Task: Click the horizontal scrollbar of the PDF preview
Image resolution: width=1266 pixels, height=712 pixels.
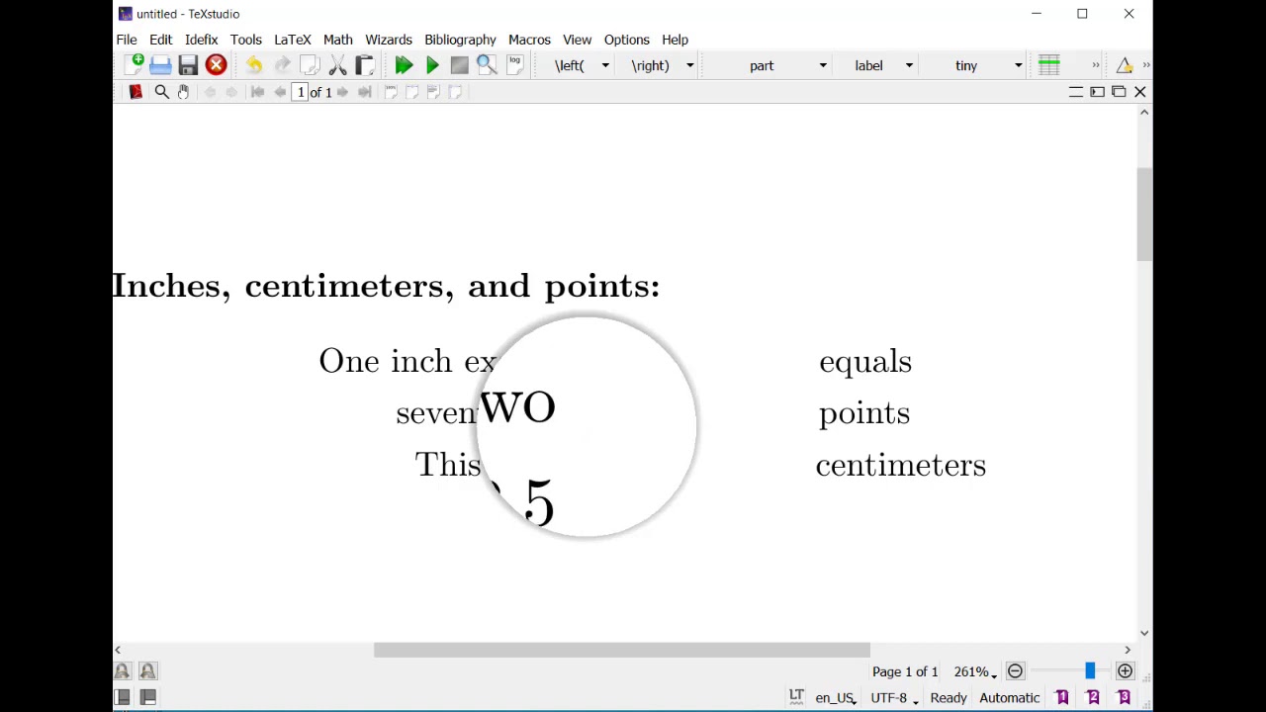Action: 622,650
